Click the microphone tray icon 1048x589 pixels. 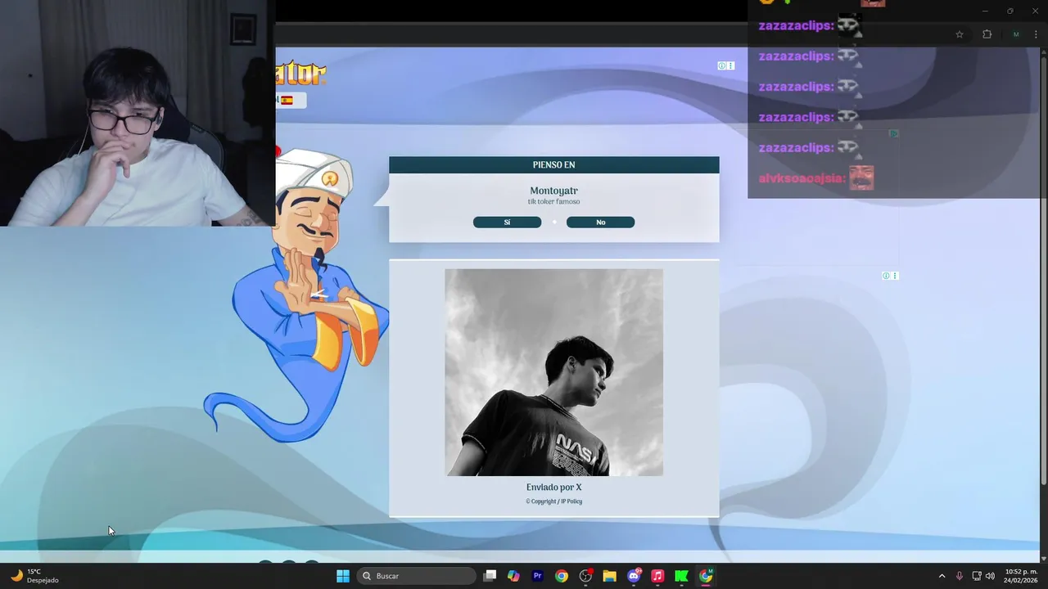[x=959, y=576]
